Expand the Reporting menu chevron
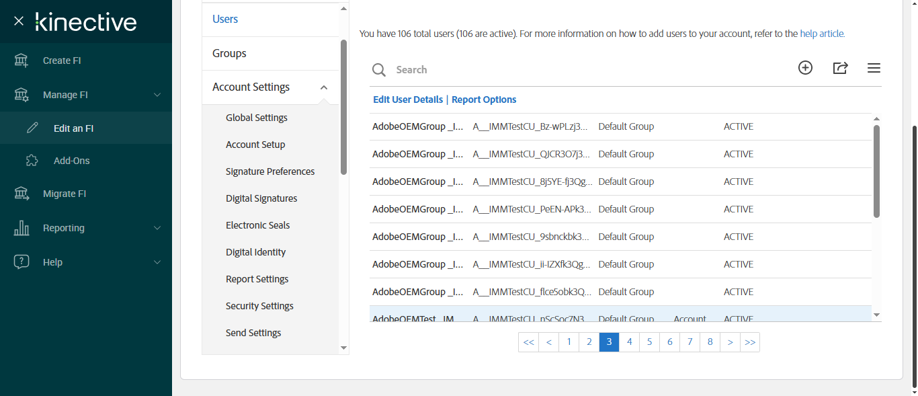918x396 pixels. 157,228
